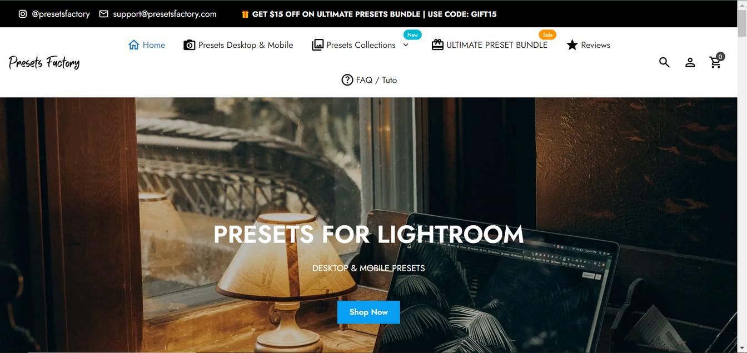Click the orange gift icon in banner
This screenshot has height=353, width=747.
[x=245, y=14]
